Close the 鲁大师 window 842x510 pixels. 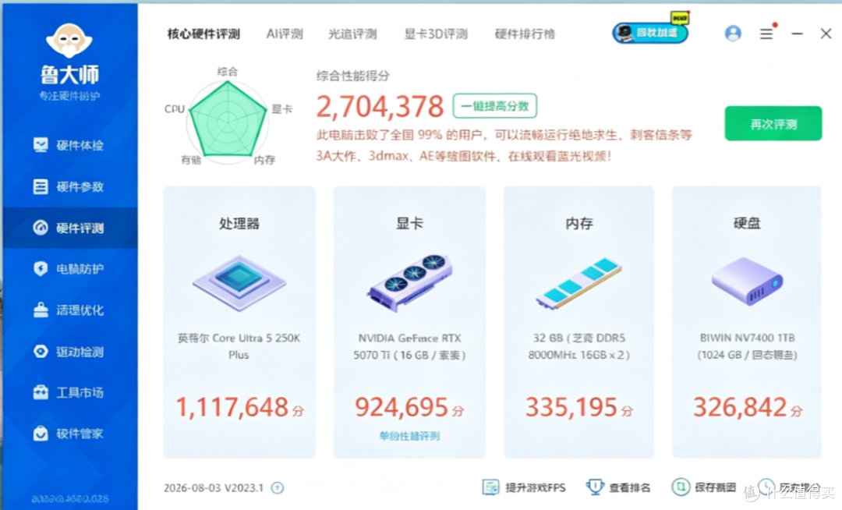point(826,34)
